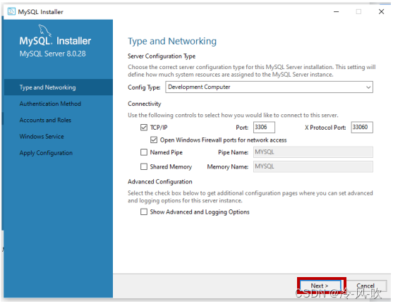This screenshot has width=393, height=306.
Task: Open the Config Type dropdown
Action: (269, 87)
